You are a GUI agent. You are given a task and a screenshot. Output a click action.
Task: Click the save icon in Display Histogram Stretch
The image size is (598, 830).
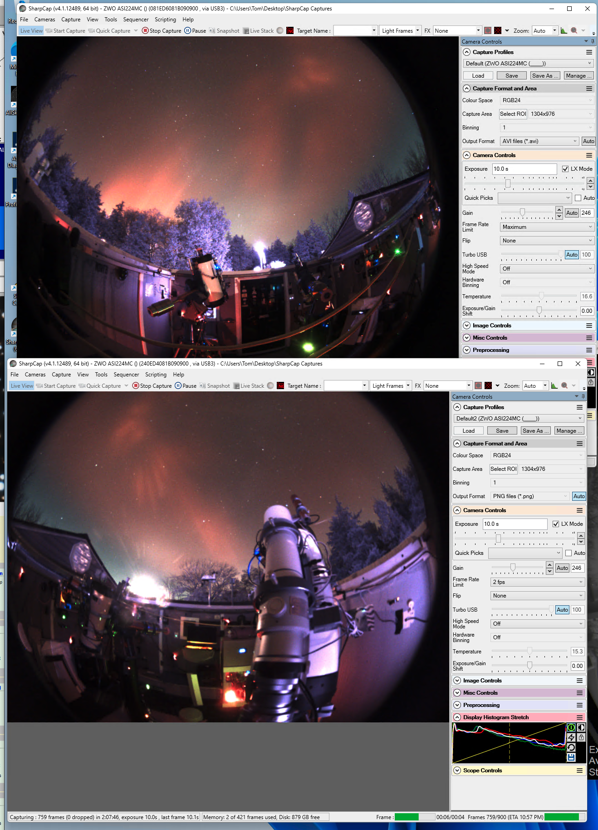(571, 757)
